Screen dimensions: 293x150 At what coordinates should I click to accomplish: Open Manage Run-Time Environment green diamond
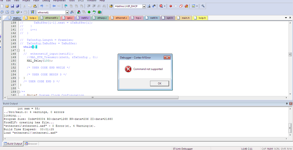coord(89,12)
